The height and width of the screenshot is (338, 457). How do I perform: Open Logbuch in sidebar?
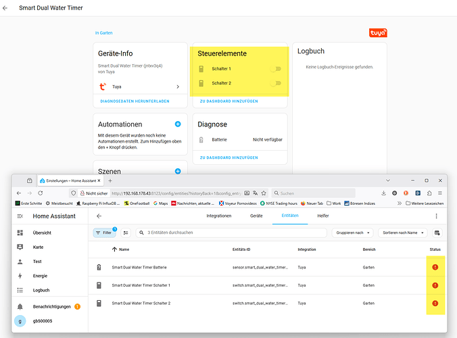(x=50, y=290)
